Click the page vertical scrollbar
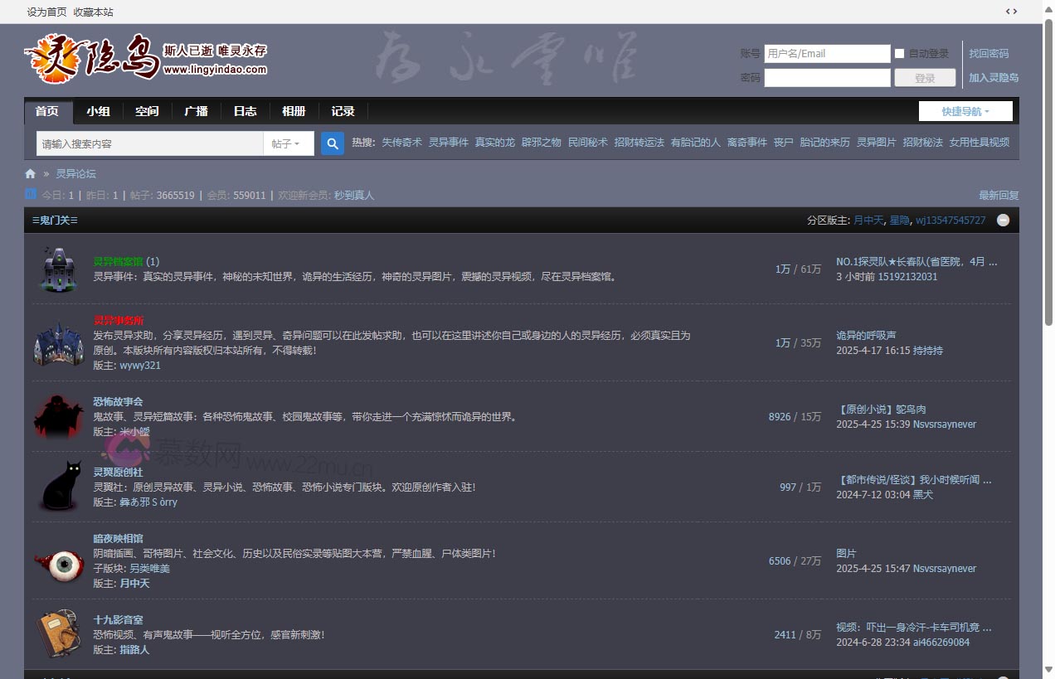1055x679 pixels. (x=1048, y=166)
